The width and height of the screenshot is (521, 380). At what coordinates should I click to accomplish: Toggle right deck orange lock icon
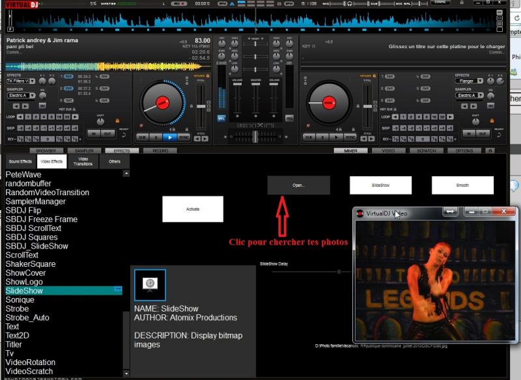(492, 121)
